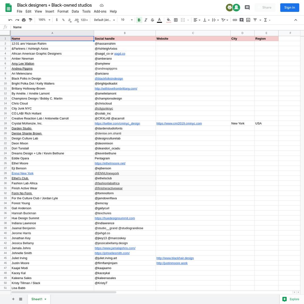
Task: Open the font size dropdown
Action: click(127, 20)
